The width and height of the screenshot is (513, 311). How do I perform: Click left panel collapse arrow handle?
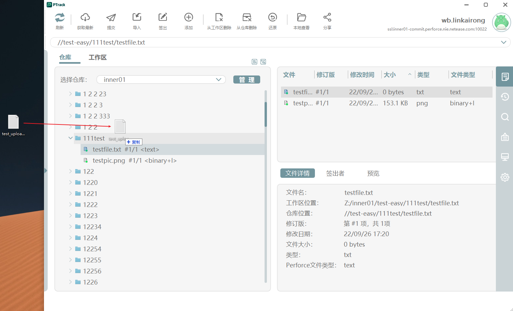46,170
